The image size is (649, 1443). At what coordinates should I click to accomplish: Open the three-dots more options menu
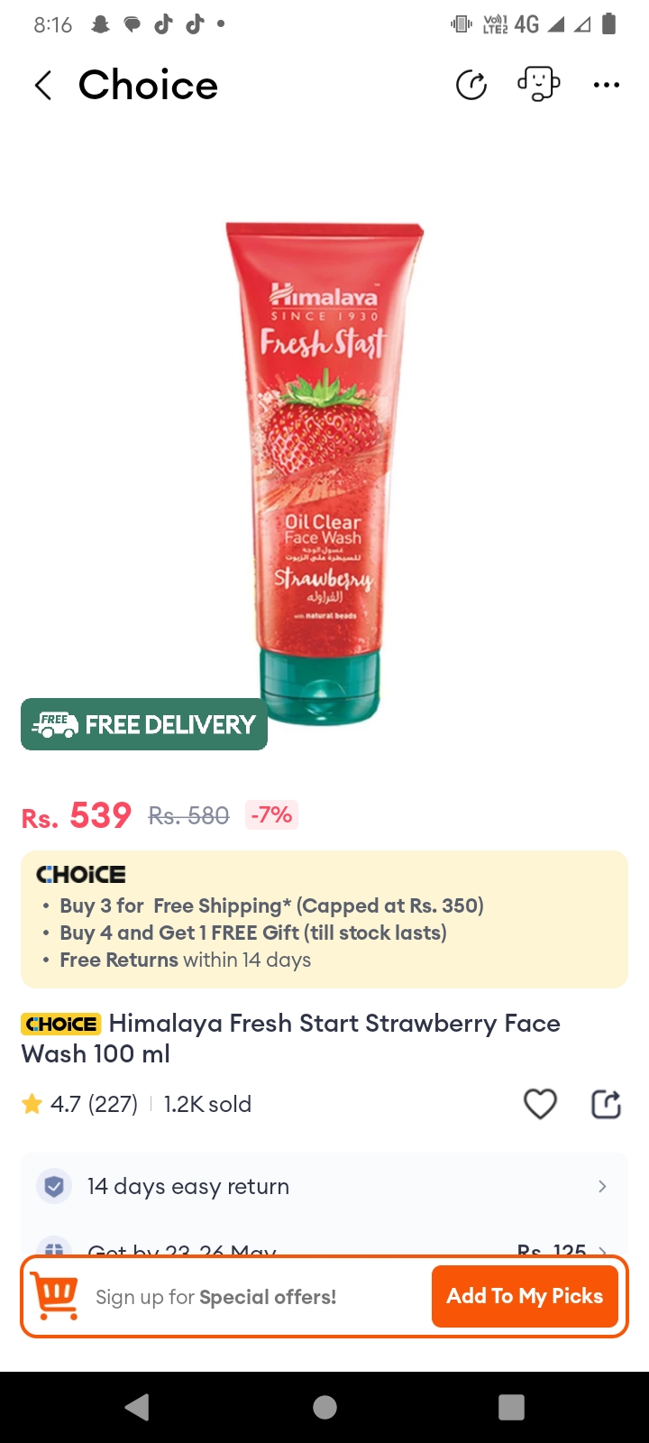tap(607, 86)
